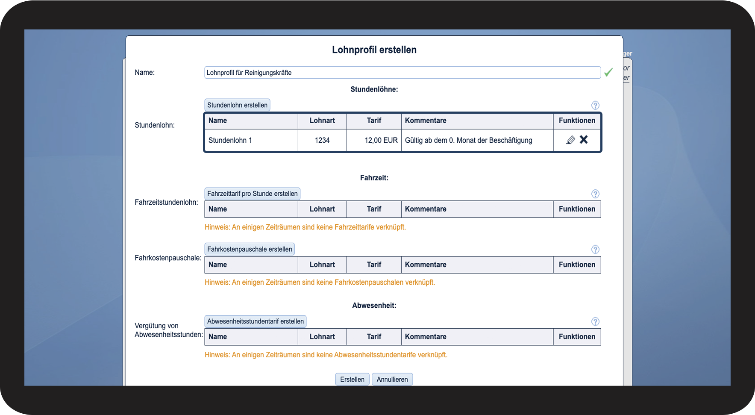Screen dimensions: 755x415
Task: Click the Stundenlohn erstellen button
Action: pyautogui.click(x=237, y=105)
